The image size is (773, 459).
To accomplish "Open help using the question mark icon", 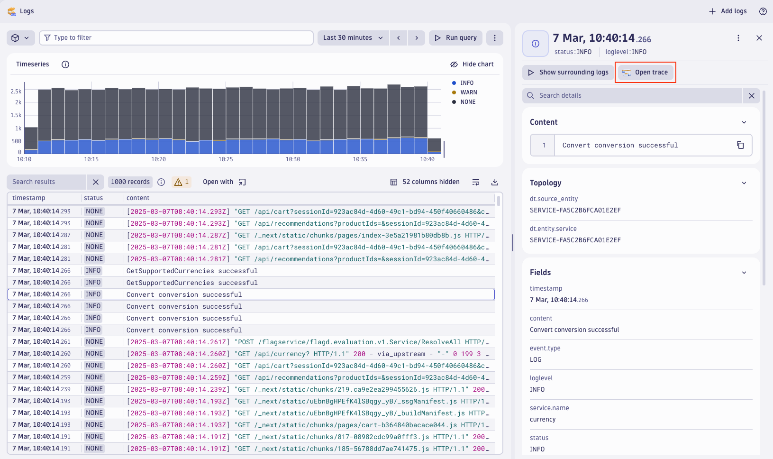I will point(762,11).
